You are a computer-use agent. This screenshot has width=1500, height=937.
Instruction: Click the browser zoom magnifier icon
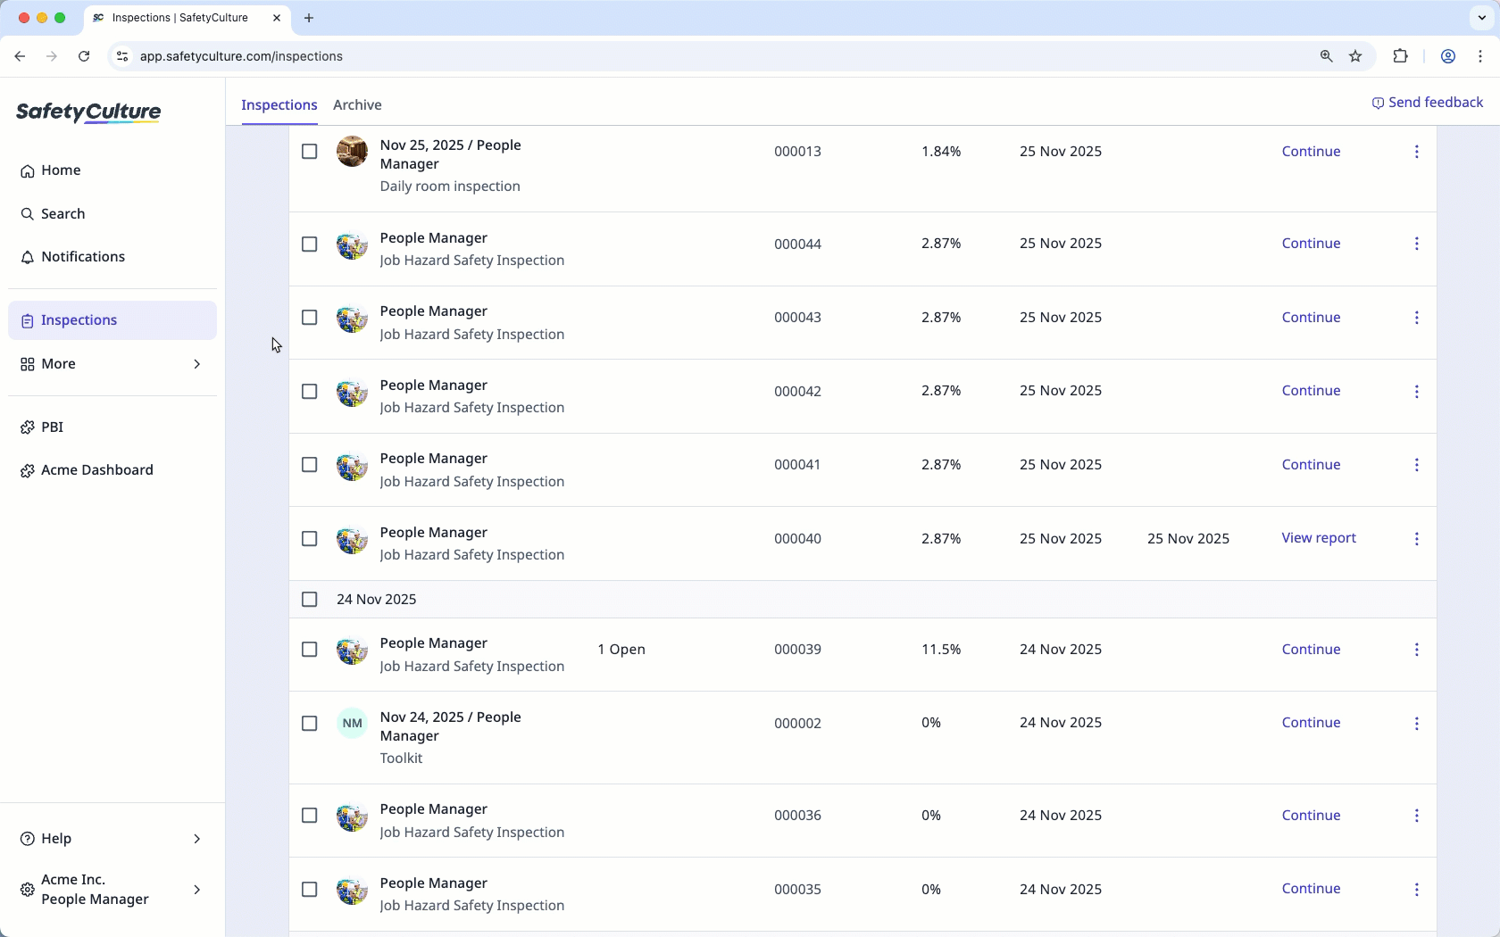pos(1327,56)
